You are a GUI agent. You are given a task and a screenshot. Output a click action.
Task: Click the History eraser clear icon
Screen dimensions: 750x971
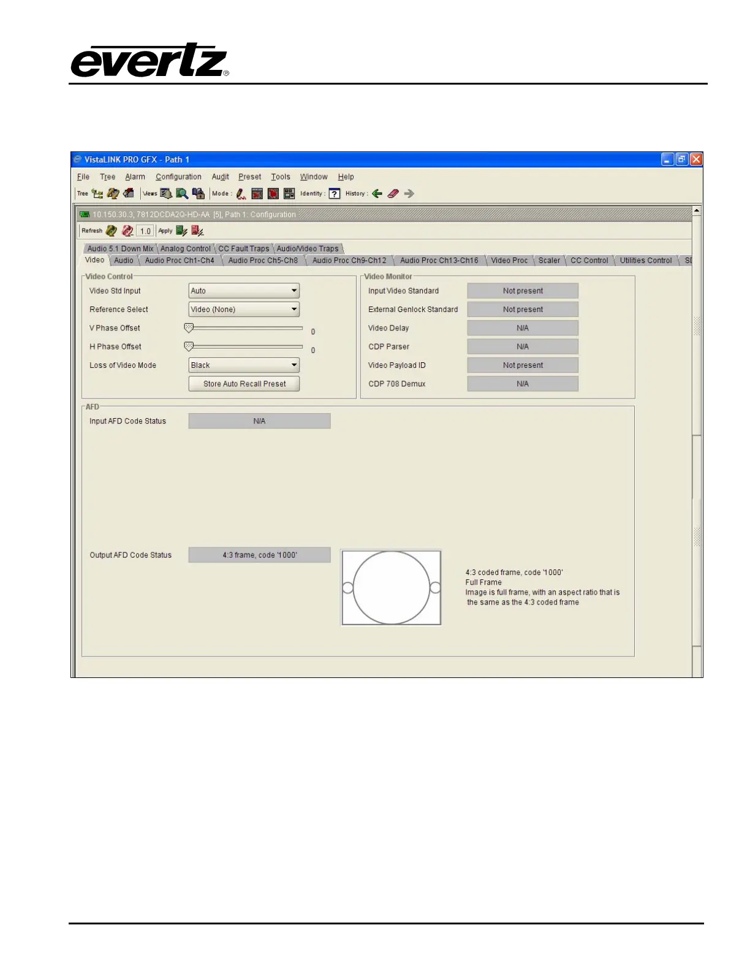393,194
